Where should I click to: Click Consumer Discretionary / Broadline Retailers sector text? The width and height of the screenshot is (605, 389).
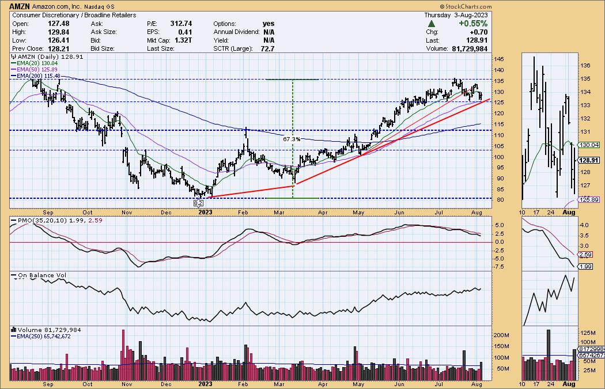tap(74, 15)
